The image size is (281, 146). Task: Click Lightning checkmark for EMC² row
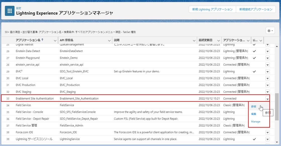[254, 71]
